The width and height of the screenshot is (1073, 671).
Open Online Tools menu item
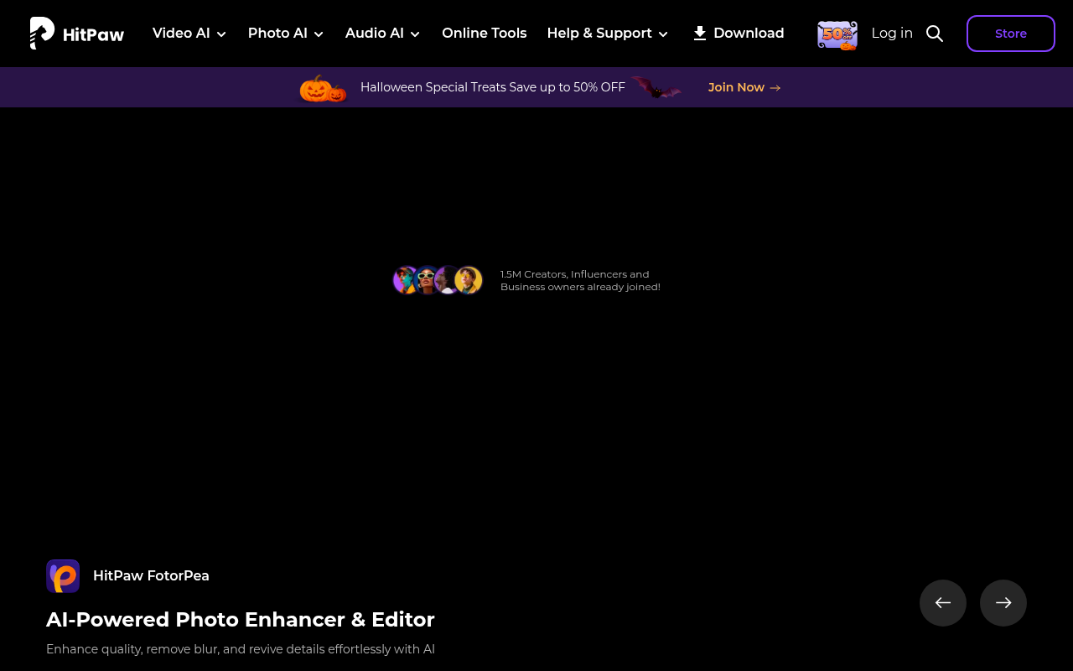pos(485,34)
